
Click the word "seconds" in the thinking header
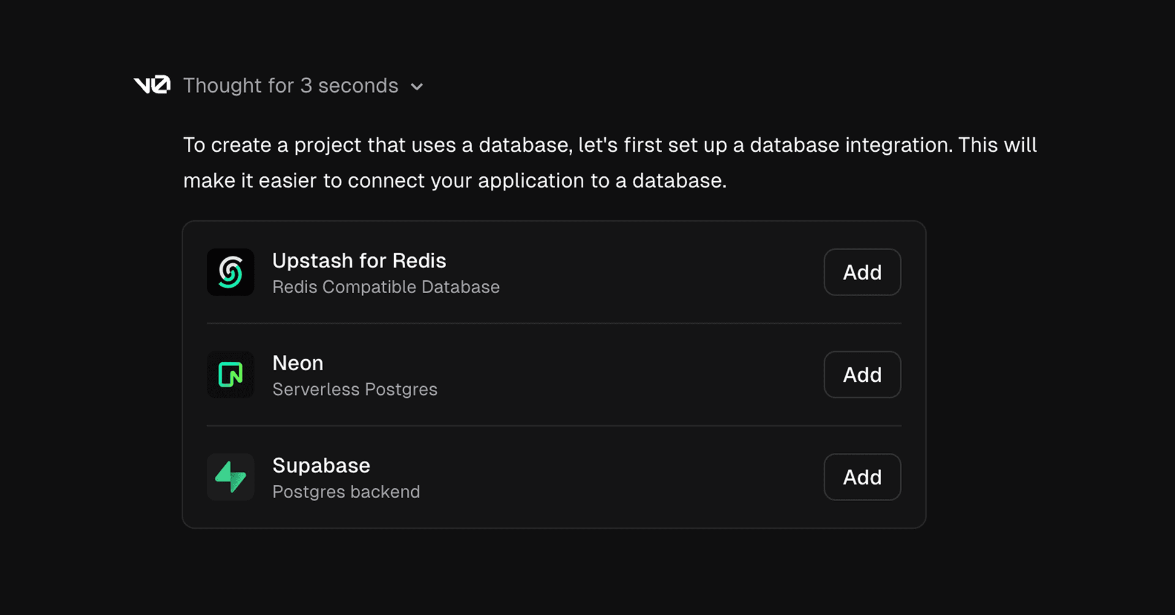click(358, 86)
